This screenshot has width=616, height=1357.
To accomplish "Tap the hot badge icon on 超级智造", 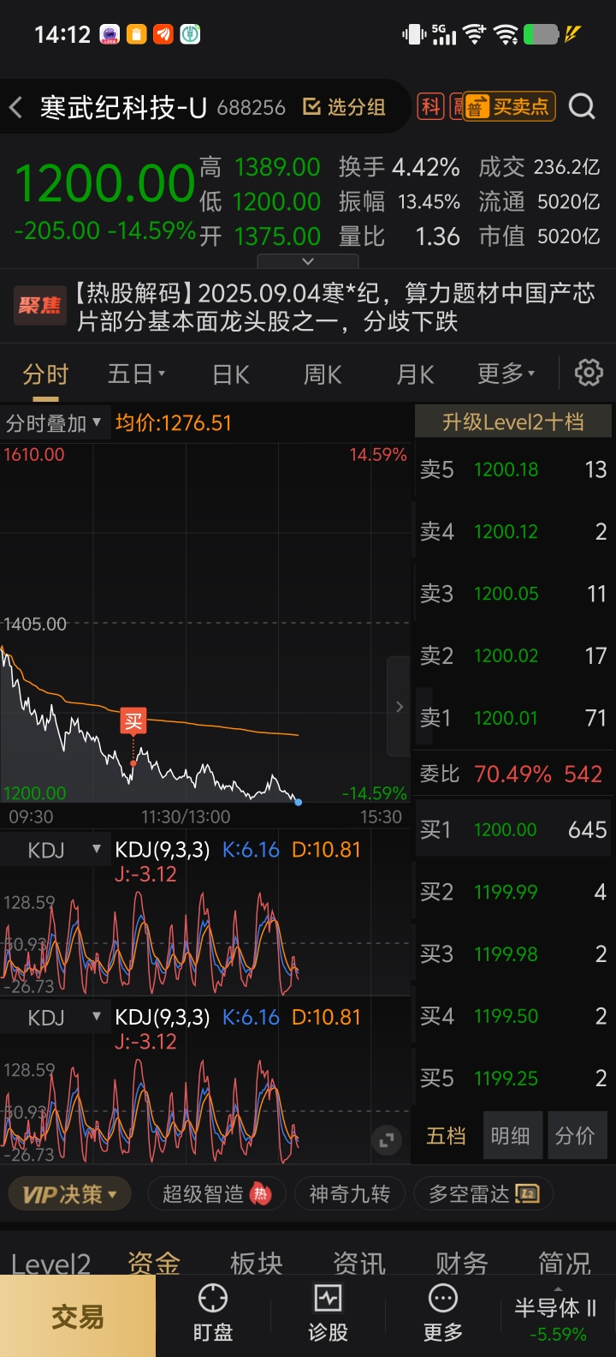I will [261, 1193].
